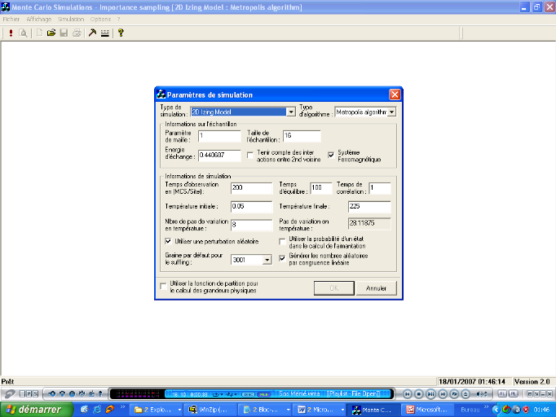Open the Fichier menu
Image resolution: width=556 pixels, height=417 pixels.
(x=11, y=19)
